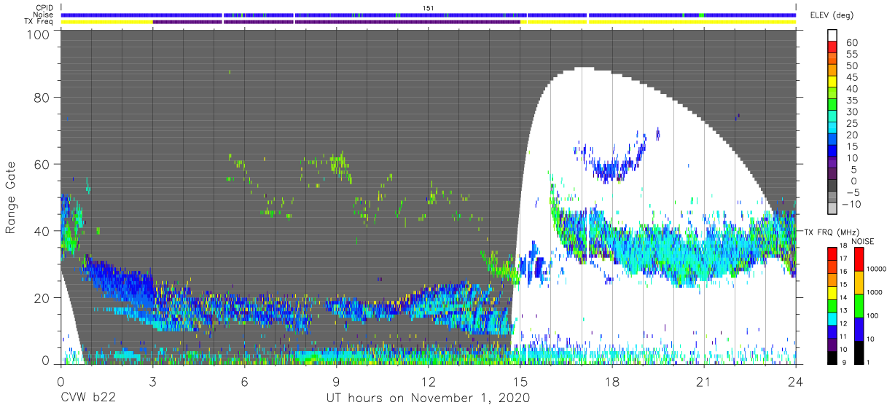Screen dimensions: 895x413
Task: Click the blue Noise status bar at top
Action: [429, 15]
